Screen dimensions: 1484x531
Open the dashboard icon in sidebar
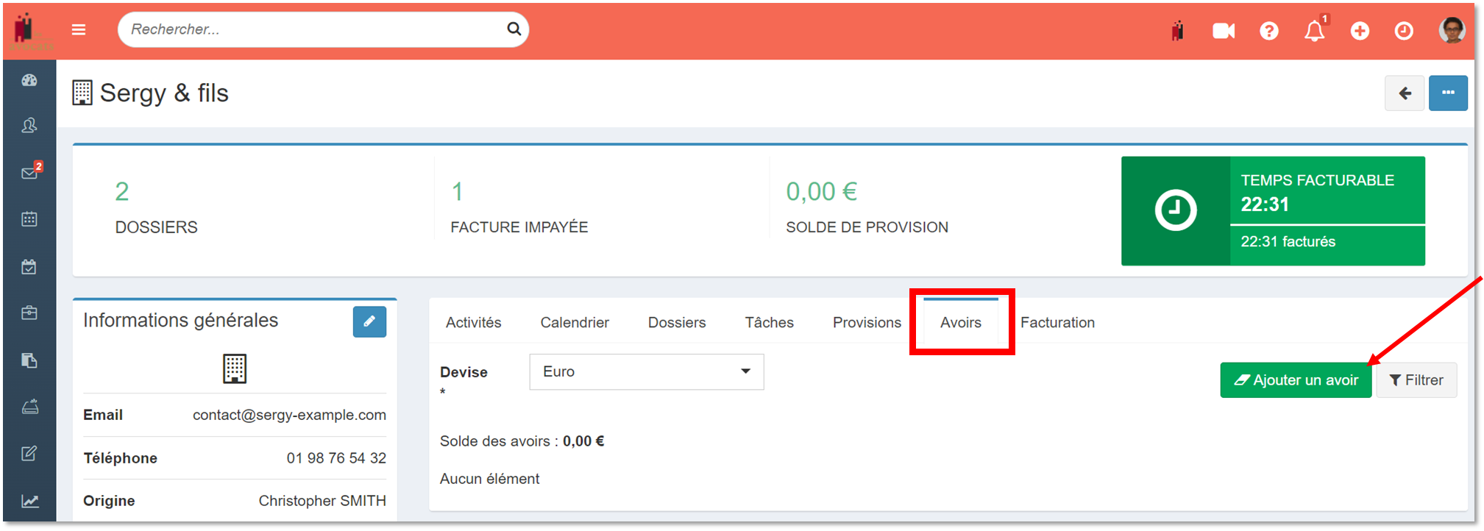pos(29,81)
